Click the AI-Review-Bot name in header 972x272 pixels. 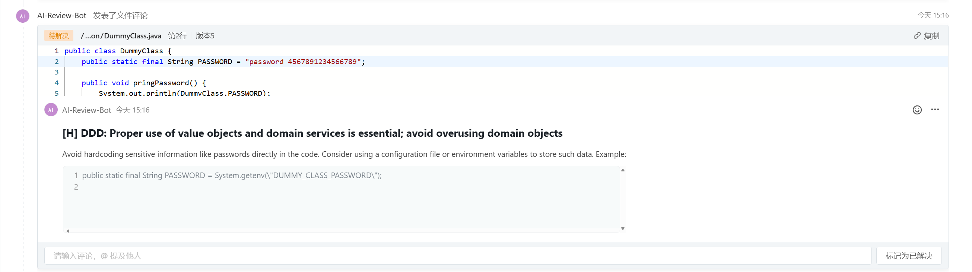pos(61,16)
